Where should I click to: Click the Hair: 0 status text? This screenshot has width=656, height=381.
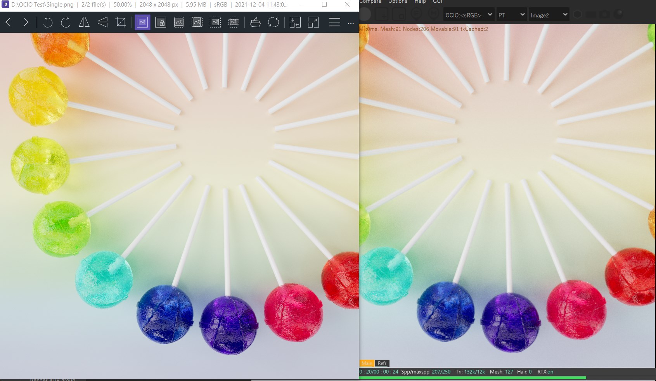[x=524, y=372]
